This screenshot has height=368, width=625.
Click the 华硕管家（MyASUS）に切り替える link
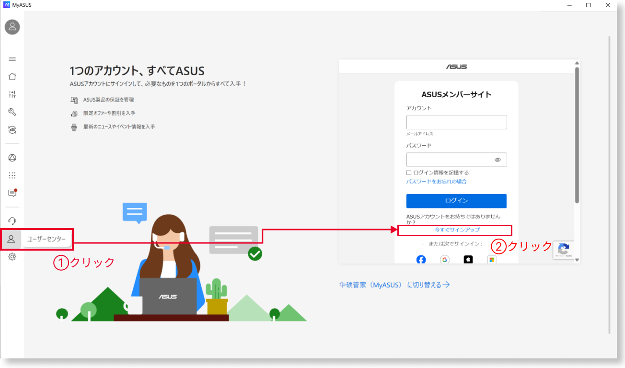[395, 285]
